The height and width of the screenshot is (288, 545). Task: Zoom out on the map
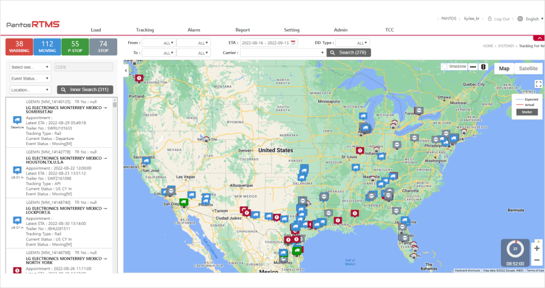(536, 260)
